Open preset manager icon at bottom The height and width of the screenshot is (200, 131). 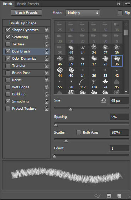(109, 196)
